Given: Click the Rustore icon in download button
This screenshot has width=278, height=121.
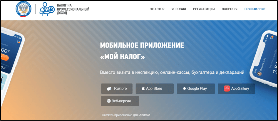Looking at the screenshot, I should 109,89.
